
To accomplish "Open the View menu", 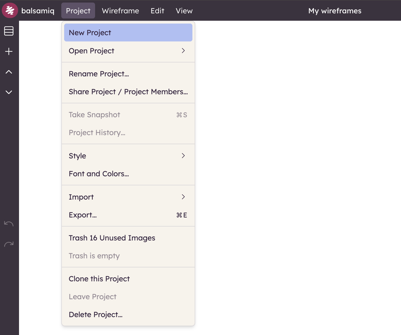I will (x=184, y=11).
